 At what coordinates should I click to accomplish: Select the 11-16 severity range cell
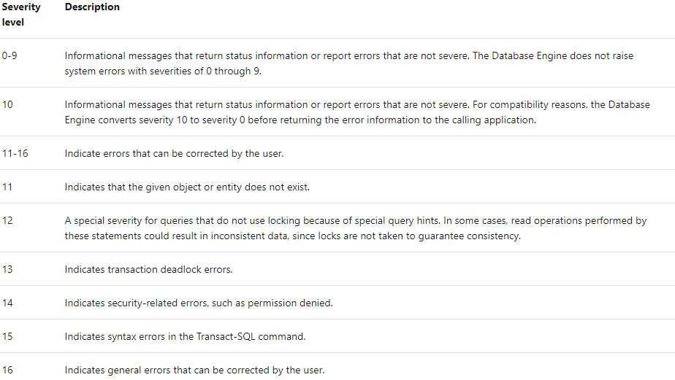point(15,154)
